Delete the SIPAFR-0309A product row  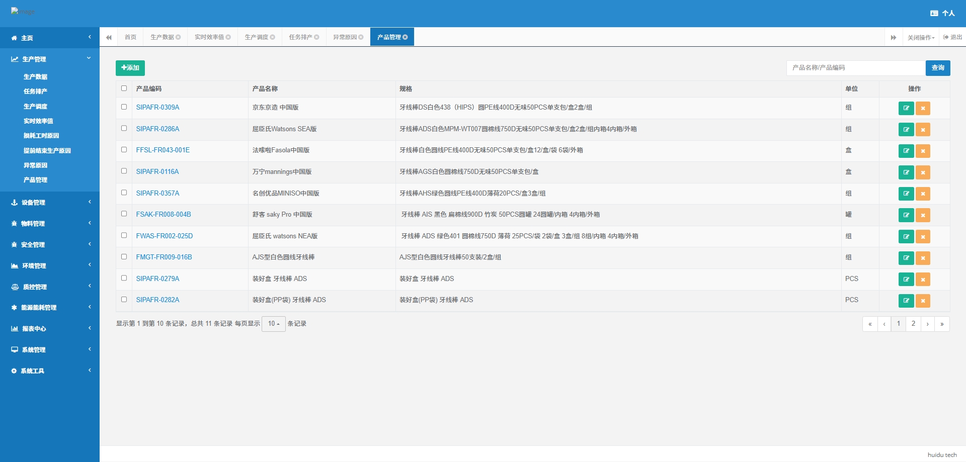tap(923, 108)
